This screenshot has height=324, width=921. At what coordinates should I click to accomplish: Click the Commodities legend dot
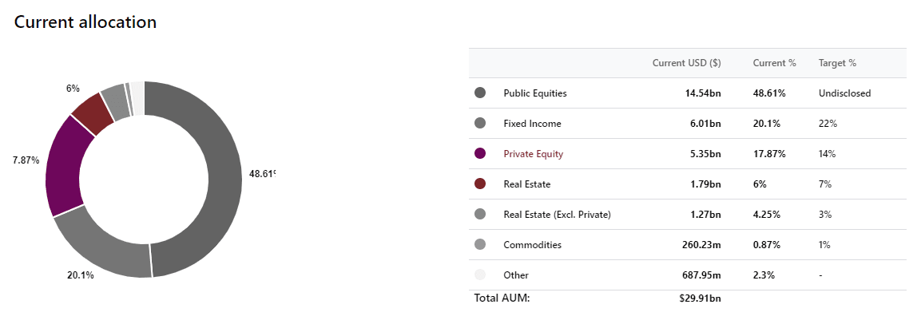[480, 245]
